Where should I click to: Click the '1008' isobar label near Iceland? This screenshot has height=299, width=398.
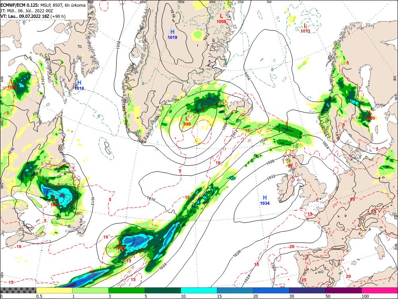pyautogui.click(x=225, y=126)
